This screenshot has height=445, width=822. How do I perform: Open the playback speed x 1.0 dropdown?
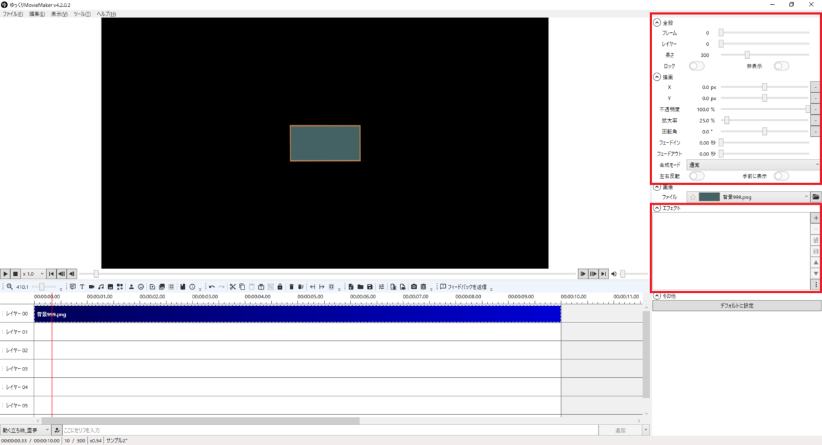click(x=34, y=273)
